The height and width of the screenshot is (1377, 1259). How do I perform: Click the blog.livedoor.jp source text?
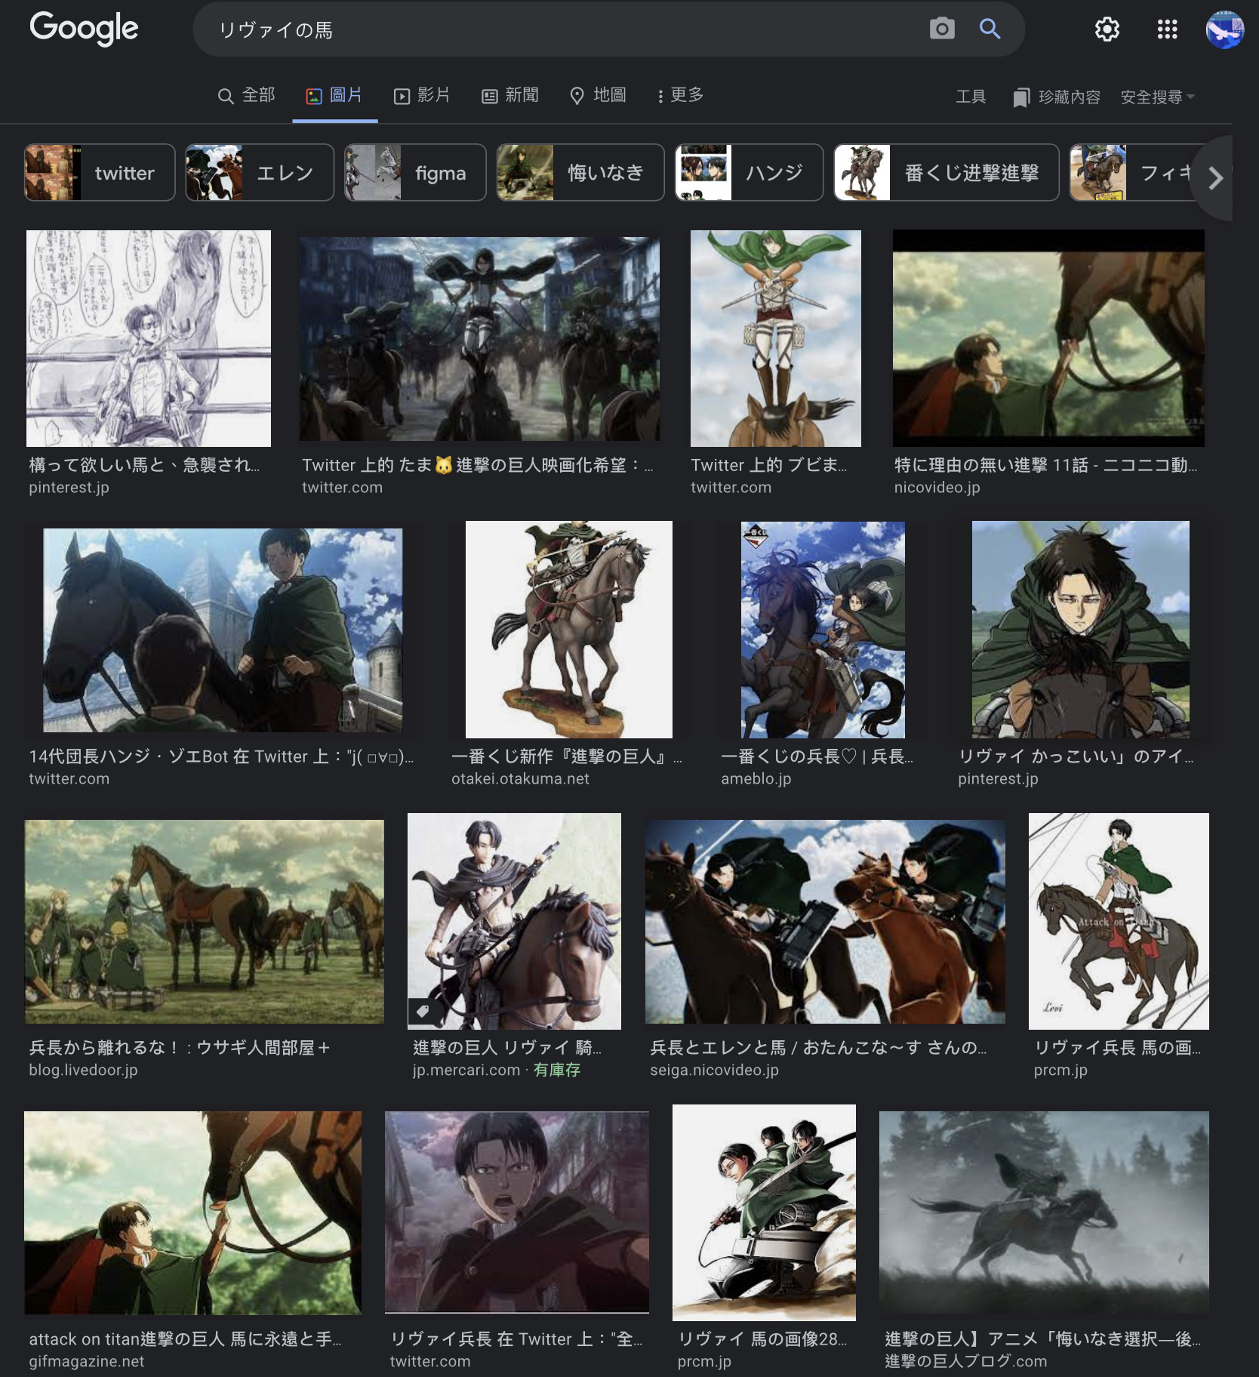[83, 1070]
